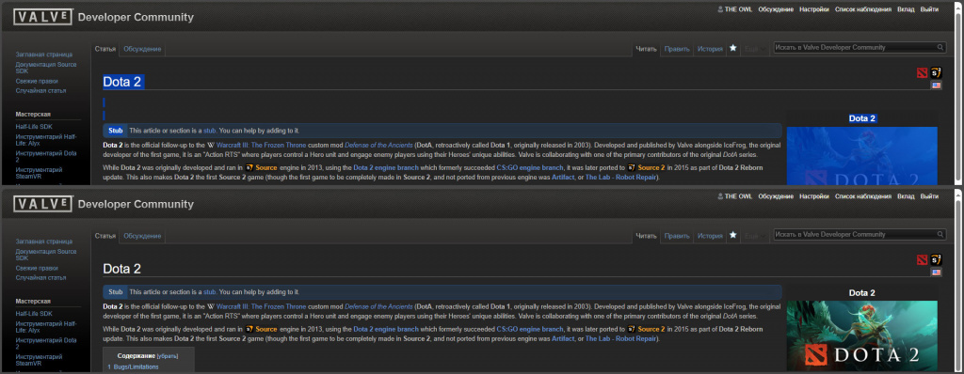Click the red Dota 2 badge icon, lower copy

pos(922,259)
